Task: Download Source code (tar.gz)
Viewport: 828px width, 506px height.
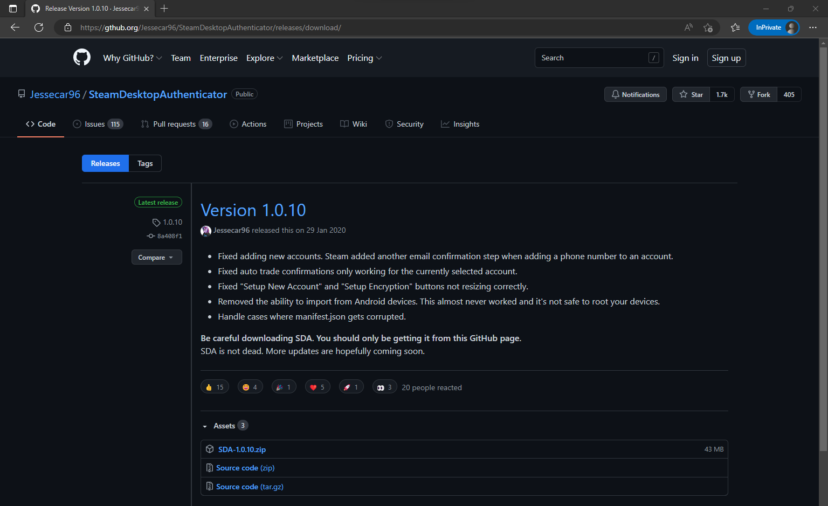Action: click(250, 487)
